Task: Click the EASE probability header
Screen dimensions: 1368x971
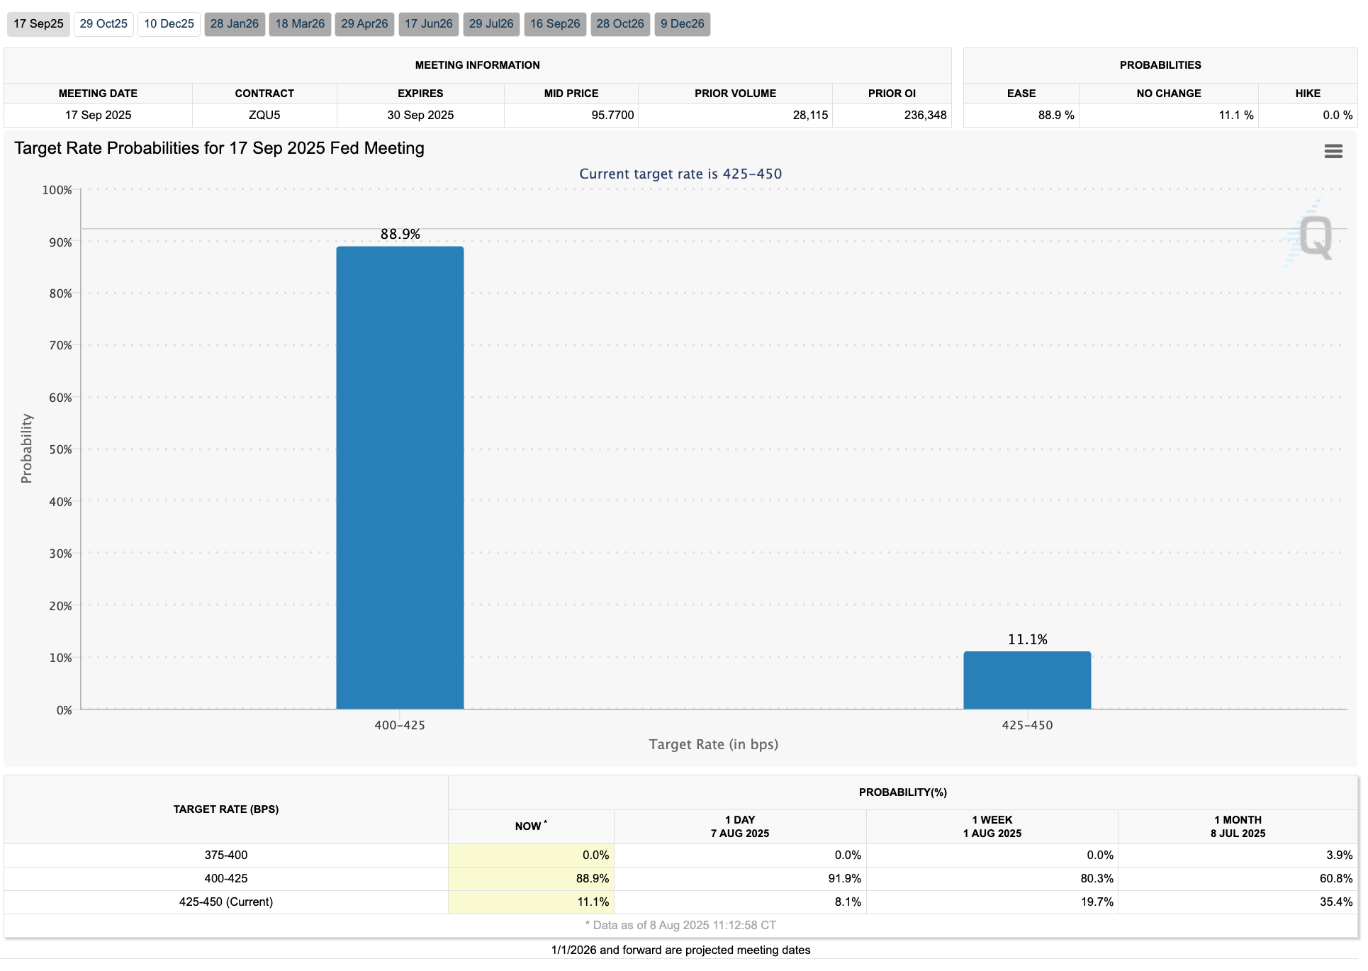Action: click(x=1021, y=94)
